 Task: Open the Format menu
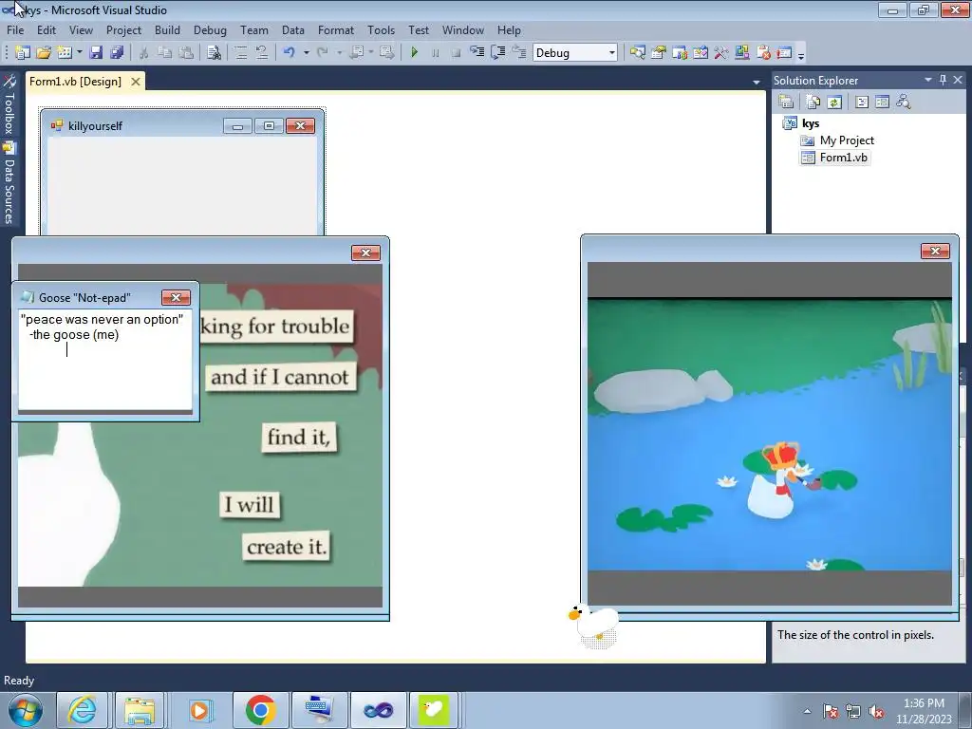336,29
